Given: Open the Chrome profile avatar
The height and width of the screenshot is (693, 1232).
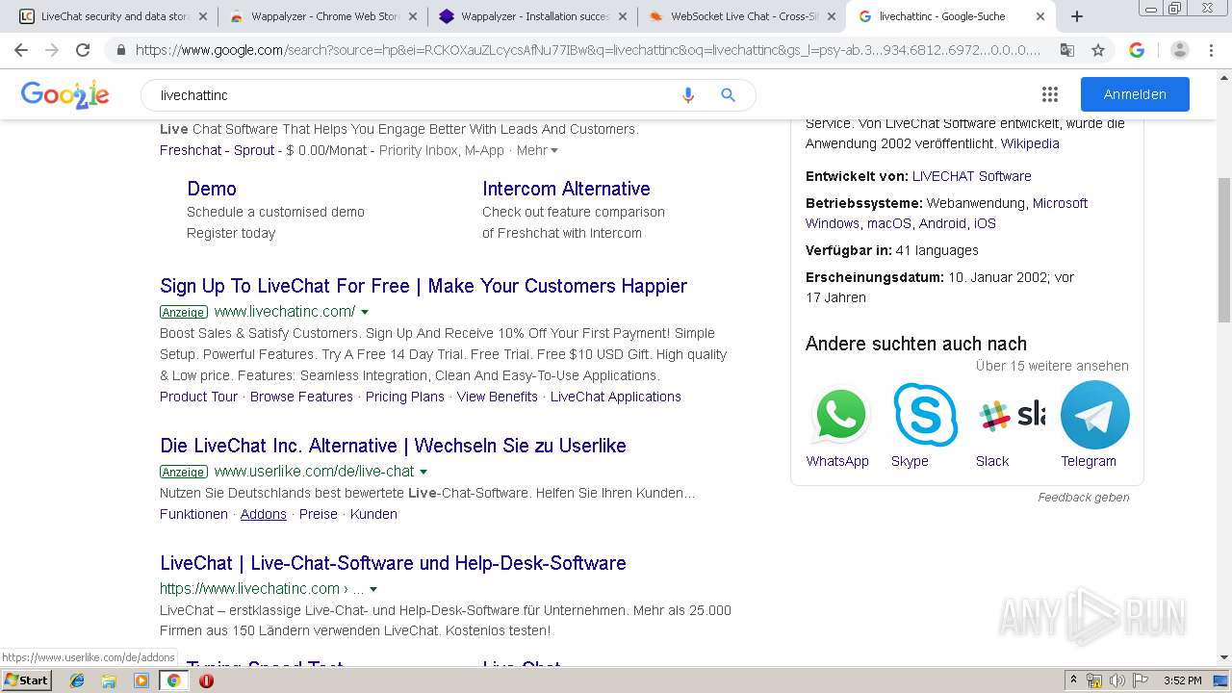Looking at the screenshot, I should pyautogui.click(x=1180, y=50).
